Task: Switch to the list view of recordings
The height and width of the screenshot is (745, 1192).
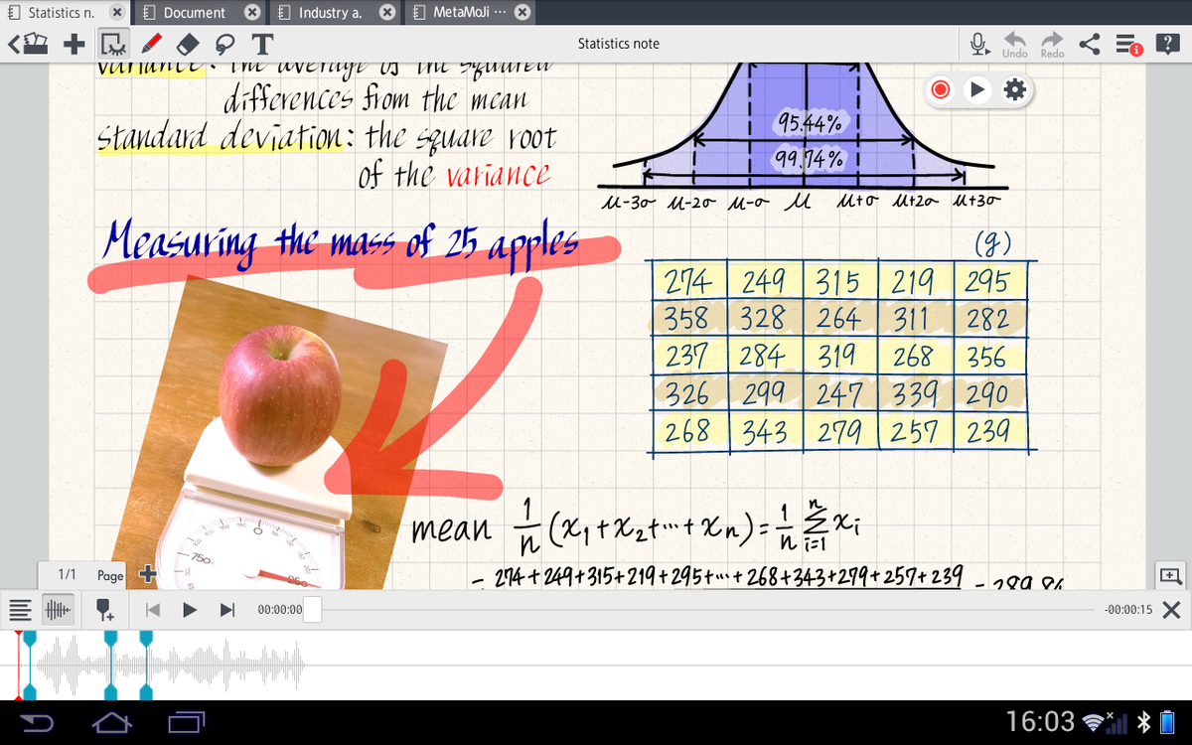Action: click(x=21, y=609)
